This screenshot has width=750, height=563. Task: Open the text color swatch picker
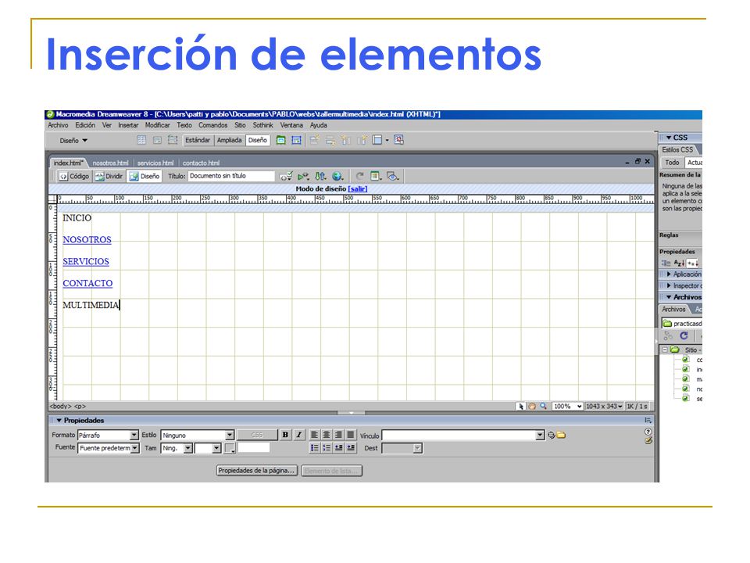[x=230, y=448]
